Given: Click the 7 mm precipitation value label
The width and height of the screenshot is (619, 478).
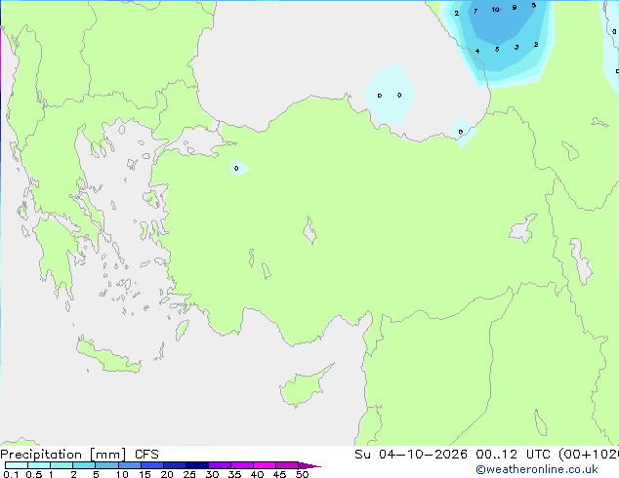Looking at the screenshot, I should [x=475, y=11].
